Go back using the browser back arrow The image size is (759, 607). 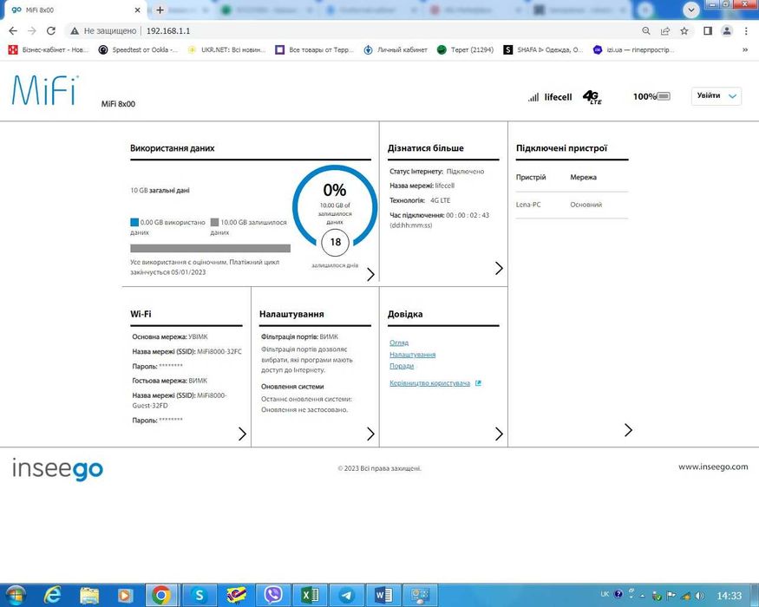(13, 31)
